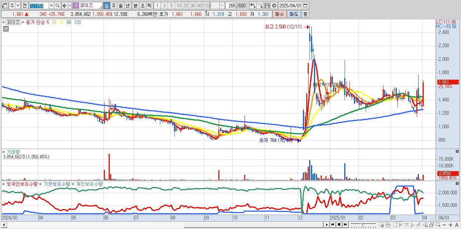This screenshot has width=461, height=229.
Task: Select the 초 second chart period
Action: 143,6
